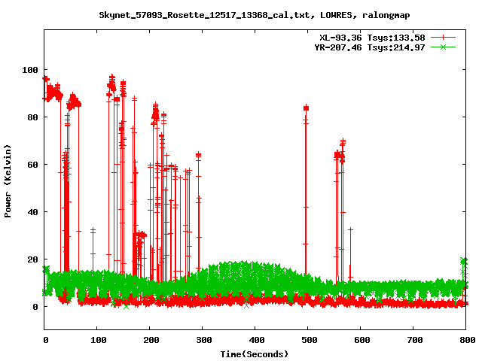Click the Power (Kelvin) y-axis label
Viewport: 482px width, 361px height.
[8, 181]
